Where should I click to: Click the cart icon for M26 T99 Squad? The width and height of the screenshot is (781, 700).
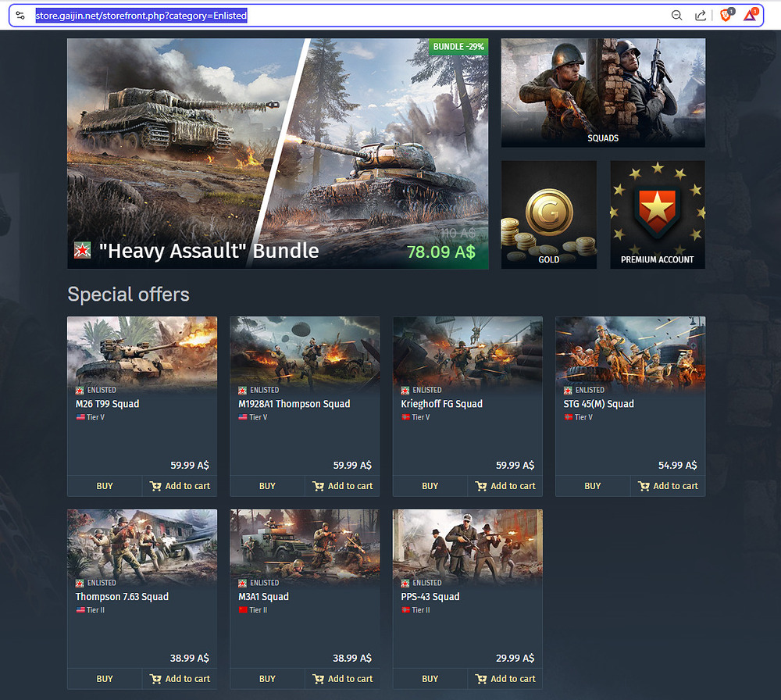155,486
